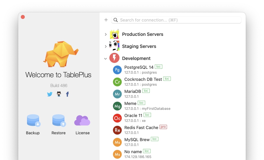The image size is (264, 160).
Task: Click the TablePlus elephant logo
Action: pos(61,54)
